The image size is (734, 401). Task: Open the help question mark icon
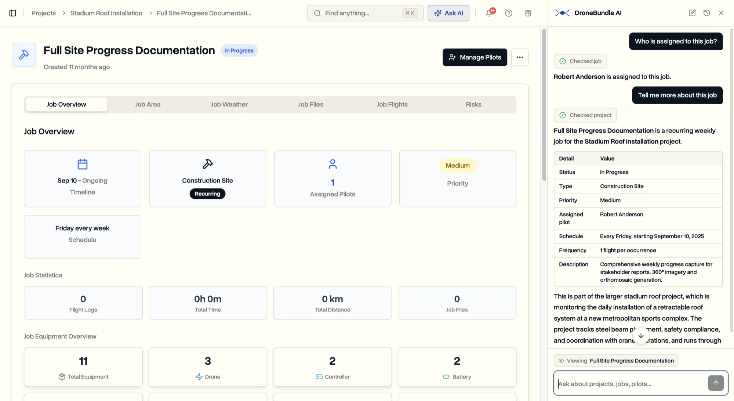509,13
